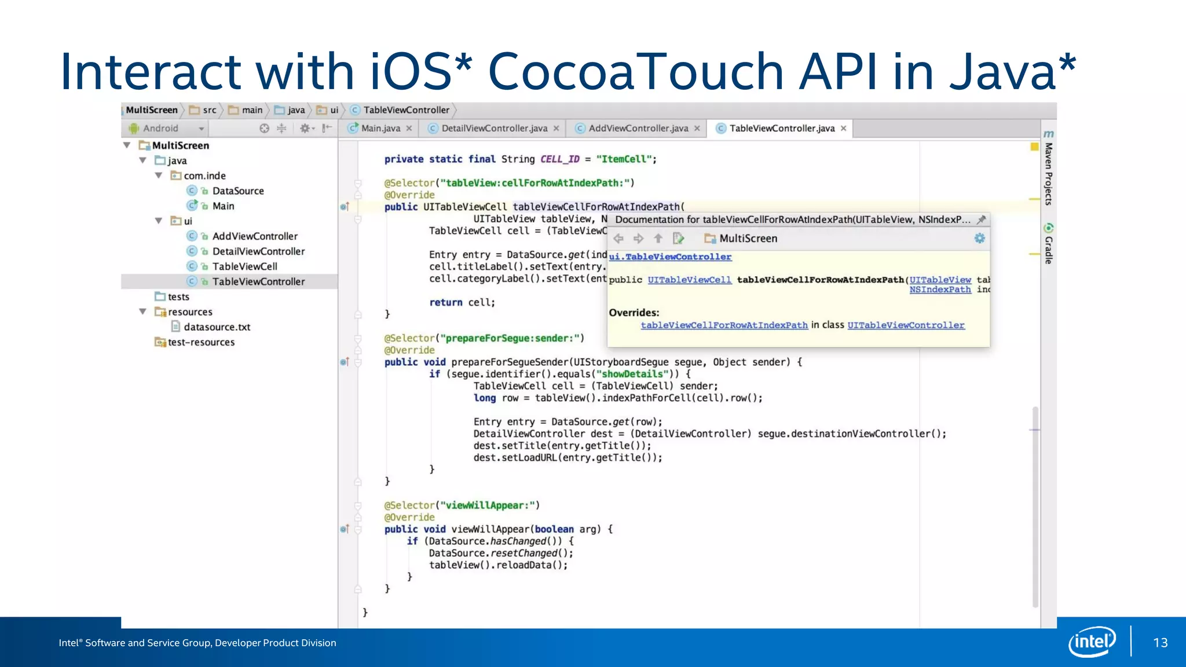Switch to the AddViewController.java tab
Viewport: 1186px width, 667px height.
pyautogui.click(x=638, y=129)
